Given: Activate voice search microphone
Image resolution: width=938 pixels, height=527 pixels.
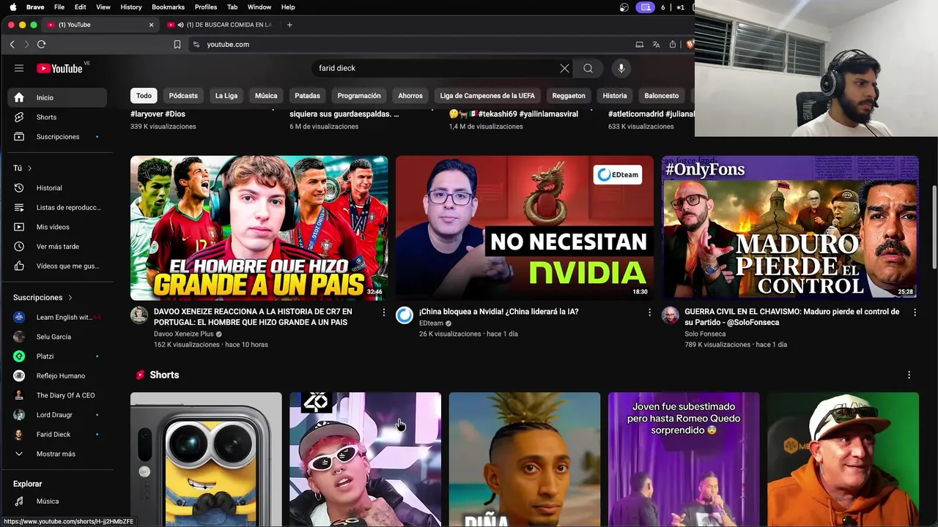Looking at the screenshot, I should click(x=621, y=68).
